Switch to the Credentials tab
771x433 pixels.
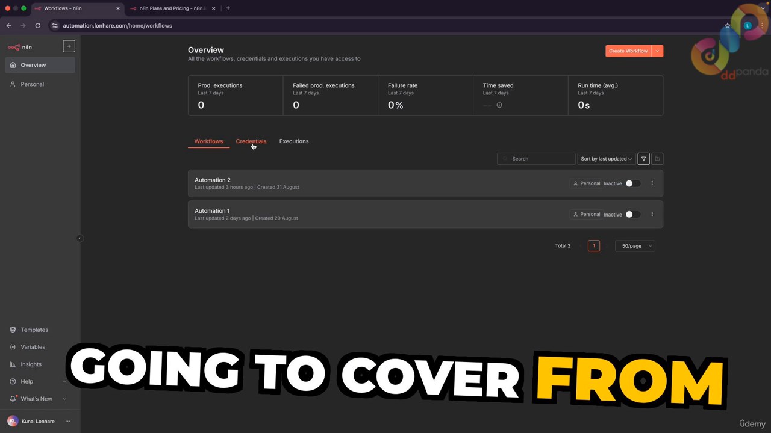tap(251, 141)
